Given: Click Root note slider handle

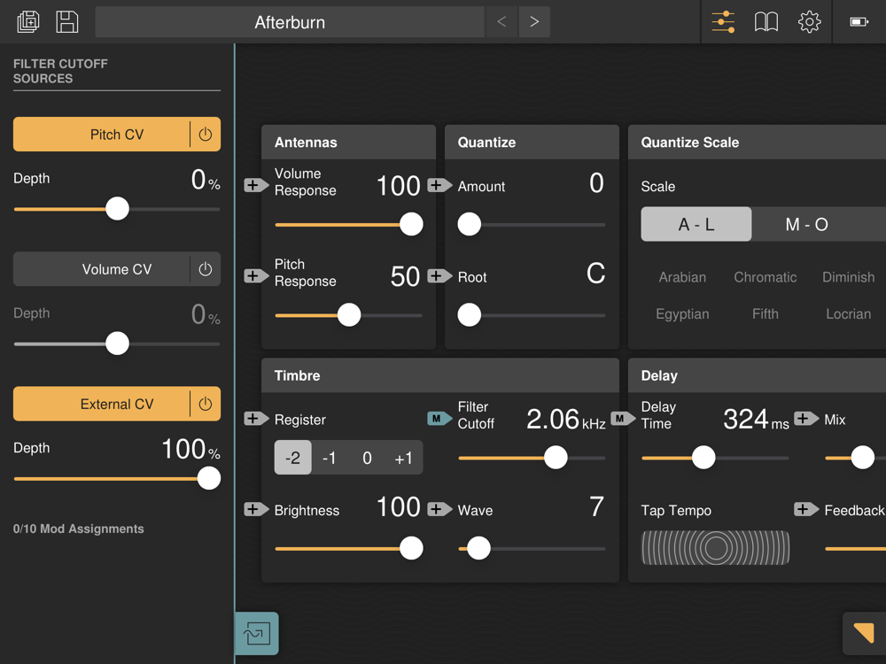Looking at the screenshot, I should click(x=469, y=315).
